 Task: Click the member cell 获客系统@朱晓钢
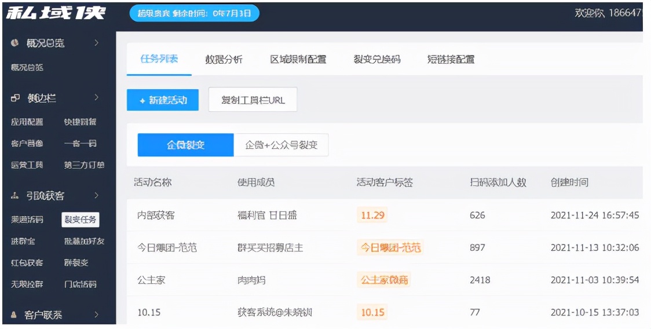[275, 312]
